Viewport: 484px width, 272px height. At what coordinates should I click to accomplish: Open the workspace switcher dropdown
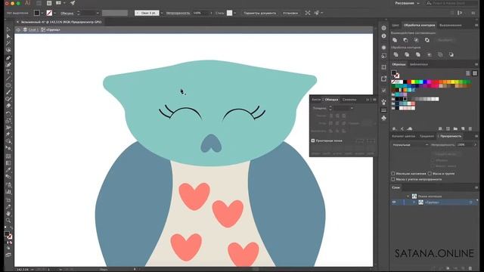(x=407, y=3)
